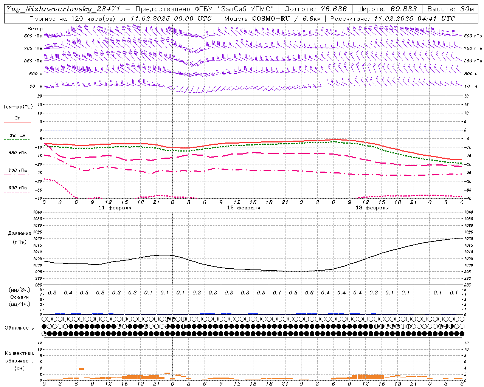Click the '(мм/1ч.)' precipitation unit label
484x387 pixels.
(20, 304)
